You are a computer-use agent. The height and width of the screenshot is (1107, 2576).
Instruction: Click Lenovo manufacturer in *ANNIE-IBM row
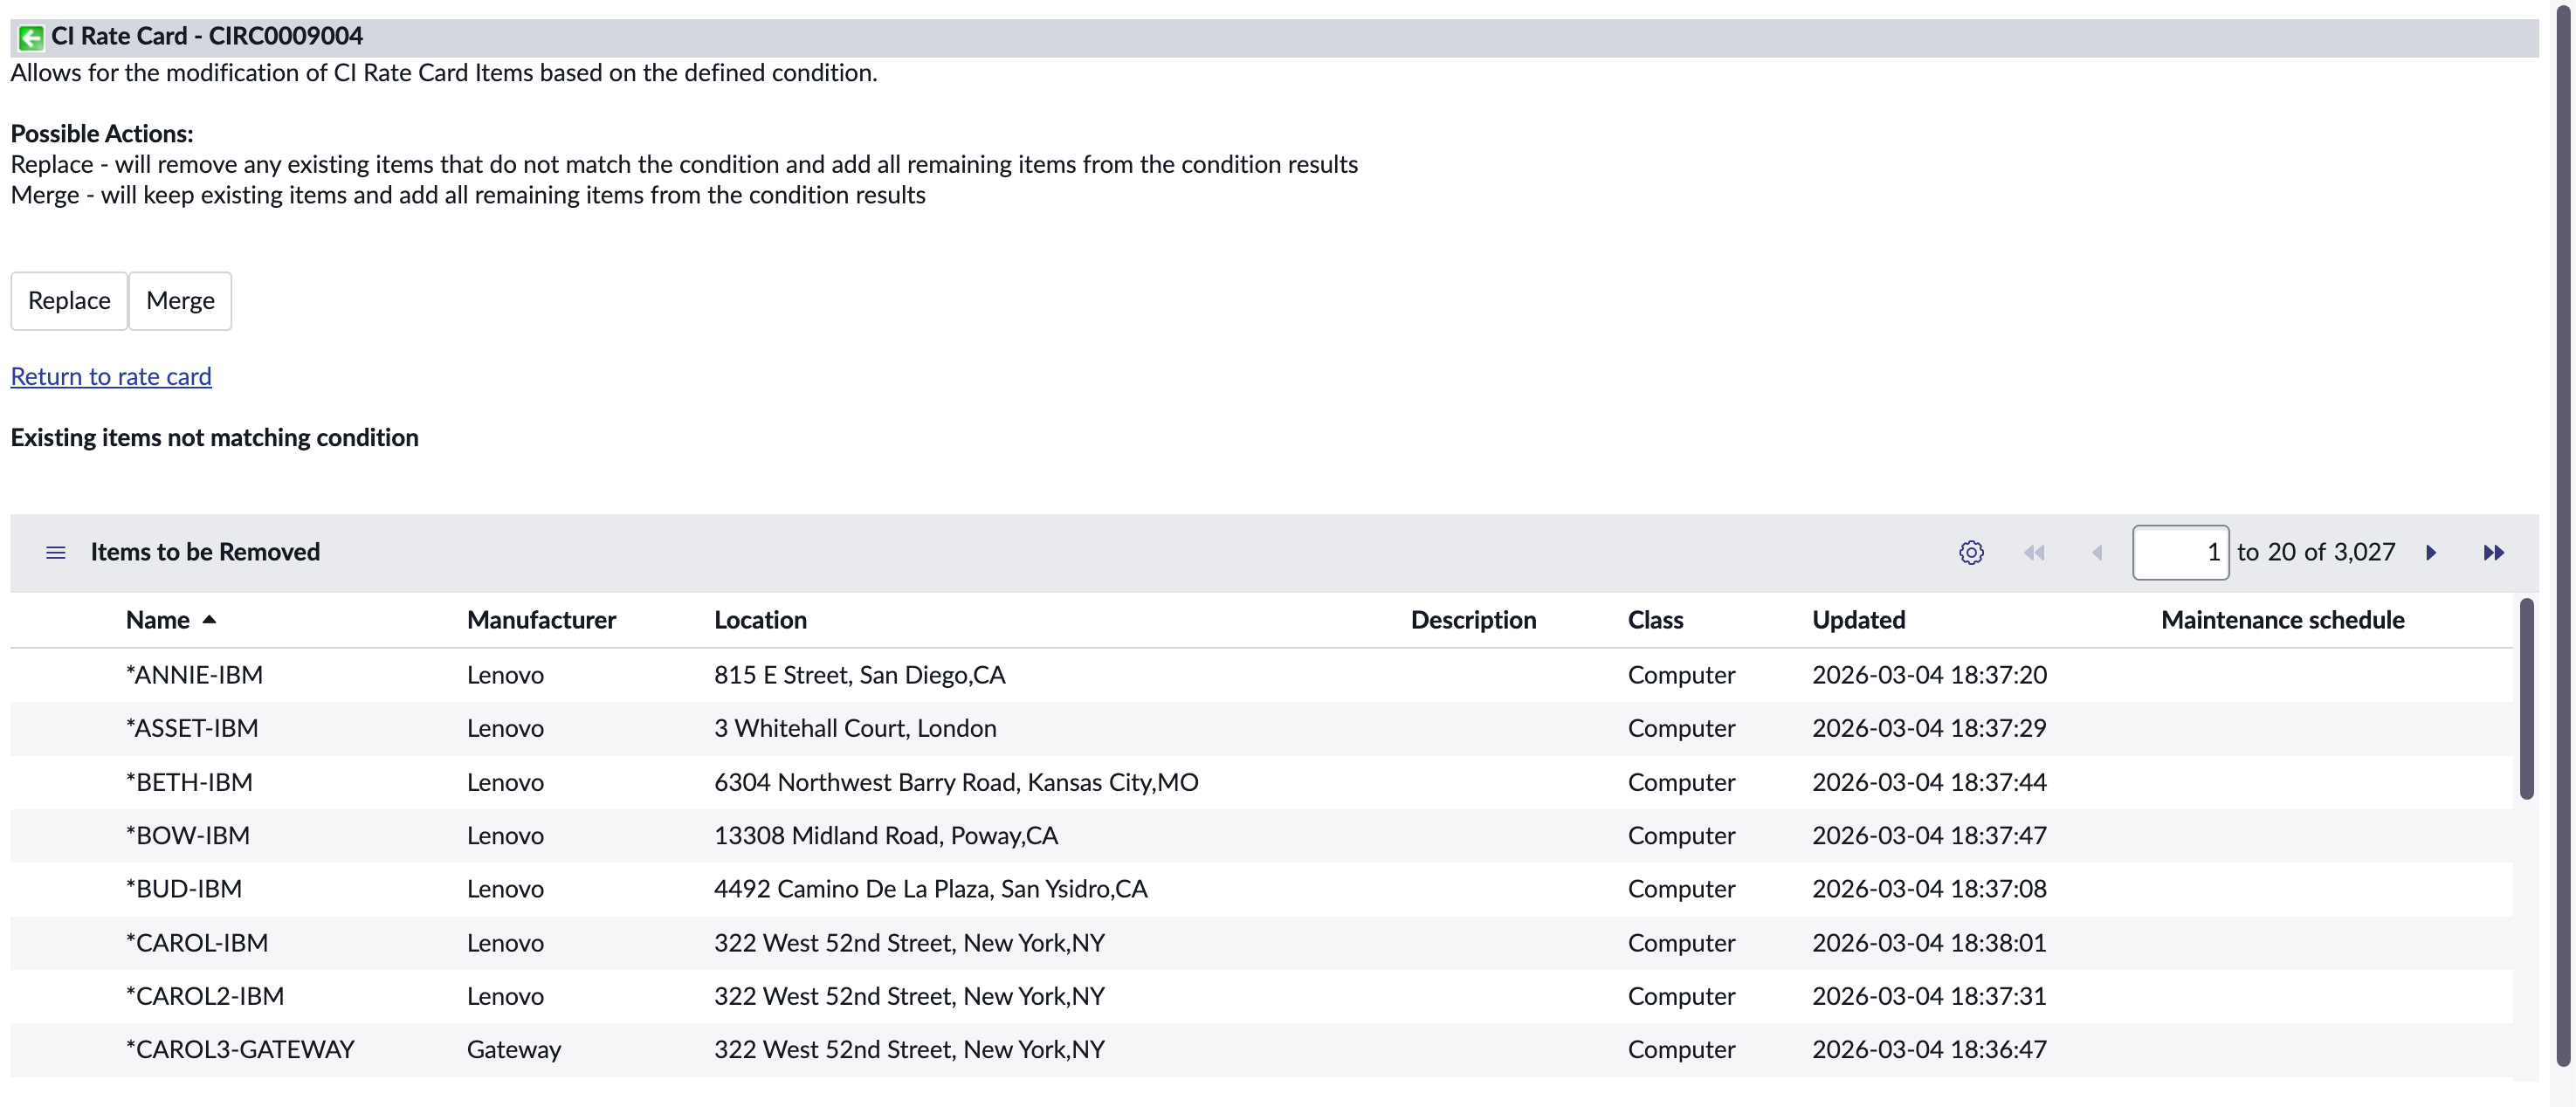click(505, 674)
